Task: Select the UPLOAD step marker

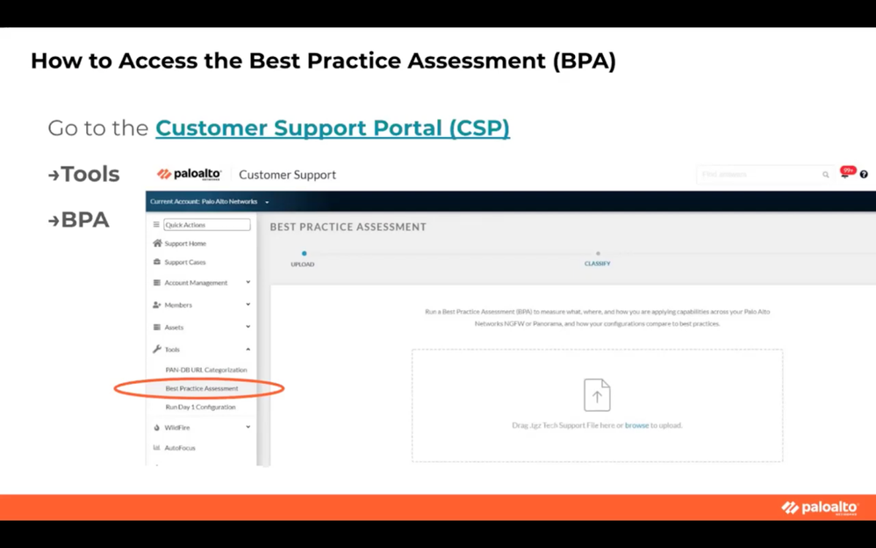Action: tap(304, 253)
